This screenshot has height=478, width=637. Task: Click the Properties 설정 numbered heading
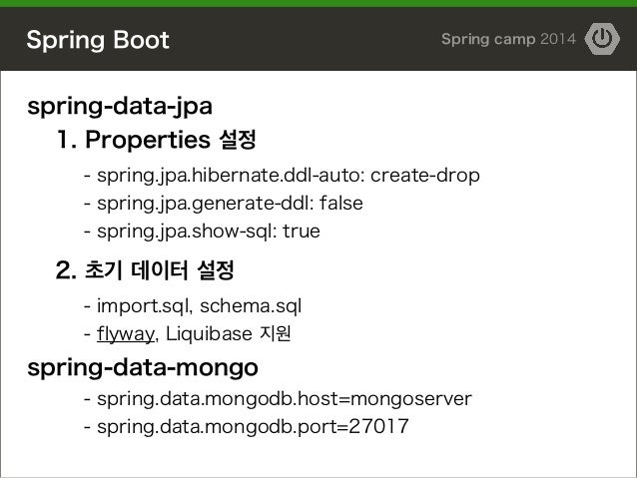click(x=157, y=140)
